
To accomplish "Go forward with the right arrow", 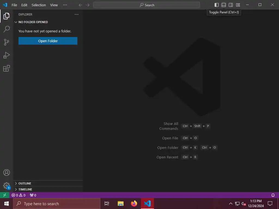I will point(87,5).
